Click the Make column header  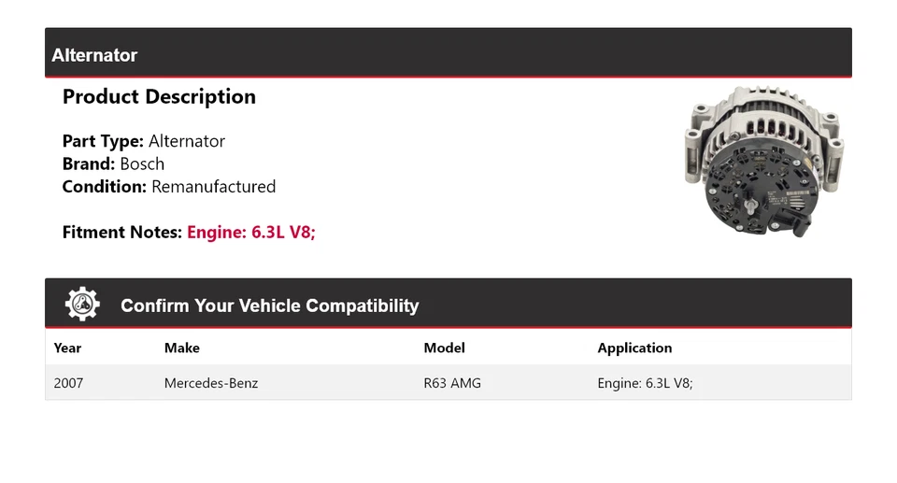pos(182,348)
